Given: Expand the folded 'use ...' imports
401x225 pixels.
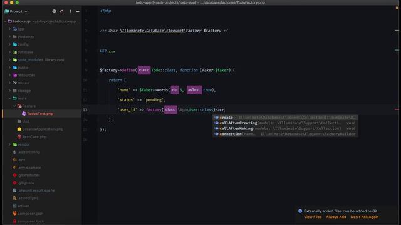Looking at the screenshot, I should pos(112,51).
